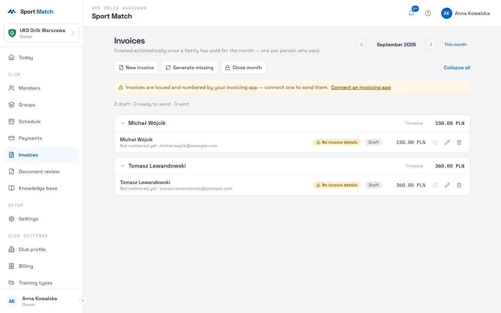Open the notifications bell
Image resolution: width=501 pixels, height=313 pixels.
[x=411, y=13]
